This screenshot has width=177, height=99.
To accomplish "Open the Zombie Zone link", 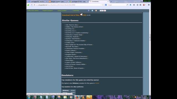I will pyautogui.click(x=70, y=43).
